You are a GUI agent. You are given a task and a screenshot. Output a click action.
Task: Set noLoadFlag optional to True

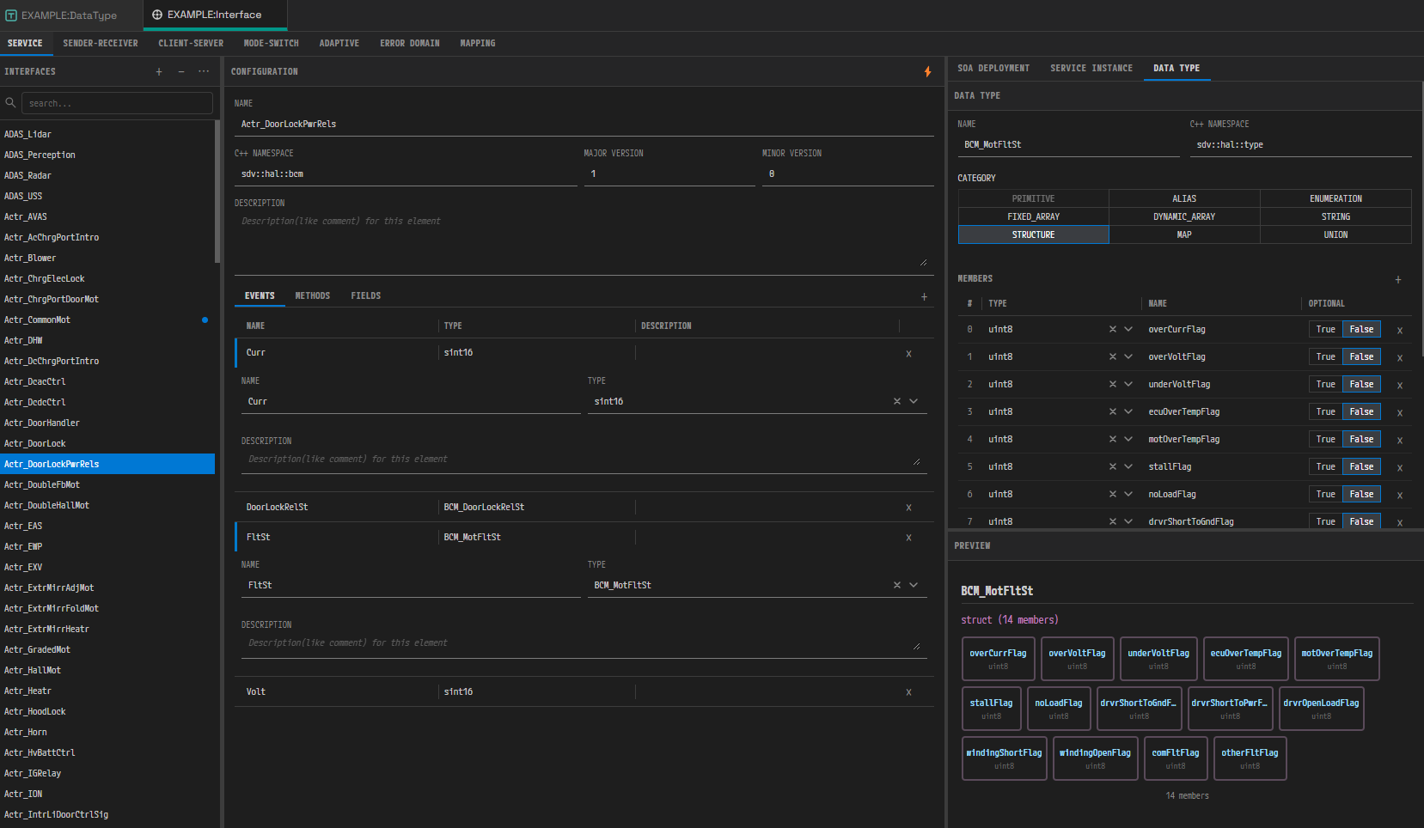(x=1326, y=494)
